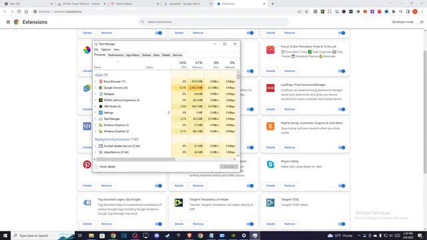Disable Tangent Templates List Helper extension

tap(250, 224)
